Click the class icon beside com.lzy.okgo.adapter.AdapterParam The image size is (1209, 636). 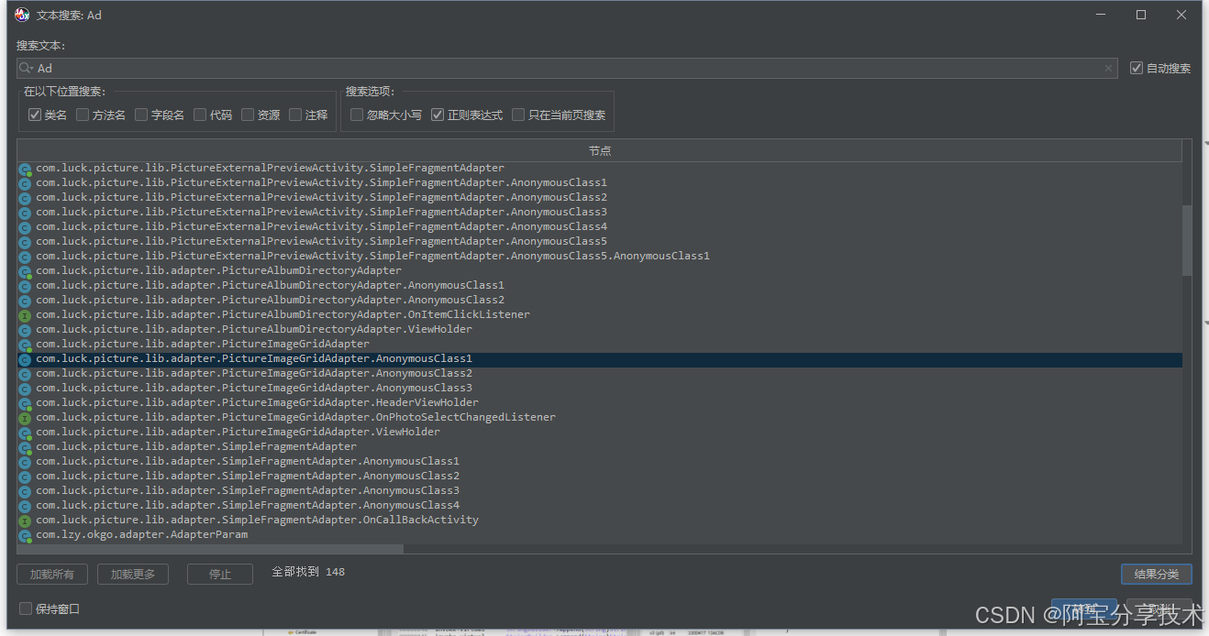(26, 535)
